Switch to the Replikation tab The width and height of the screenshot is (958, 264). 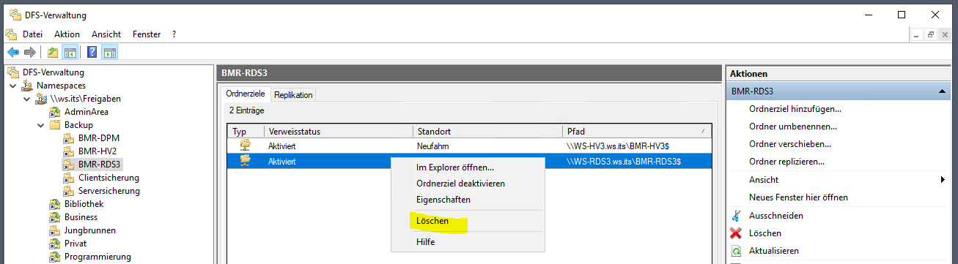[293, 95]
